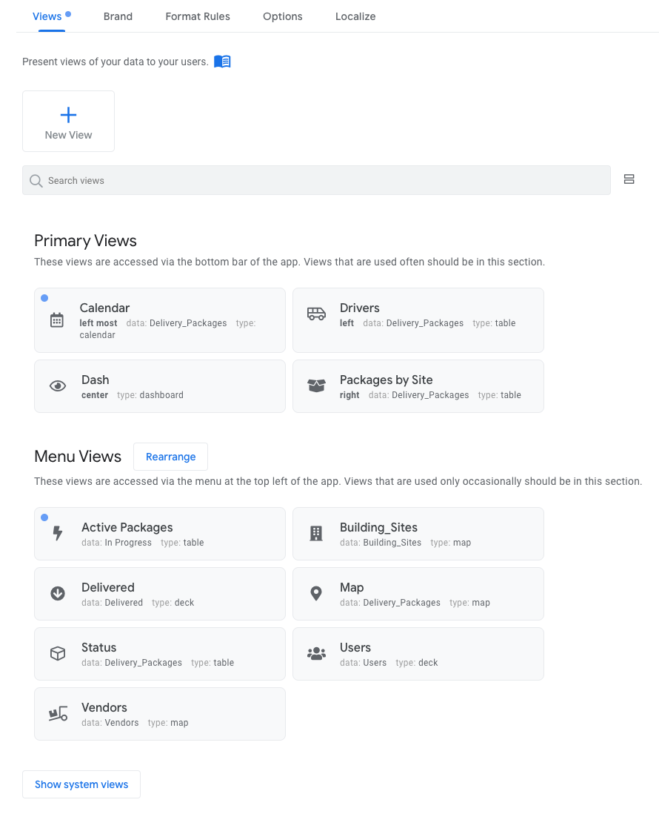Open the documentation book icon
Screen dimensions: 659x814
pyautogui.click(x=222, y=62)
